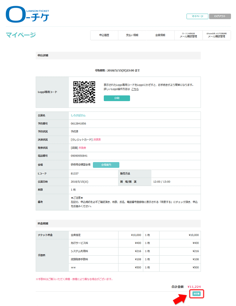This screenshot has height=306, width=236.
Task: Open the 申込履歴 tab
Action: click(104, 35)
